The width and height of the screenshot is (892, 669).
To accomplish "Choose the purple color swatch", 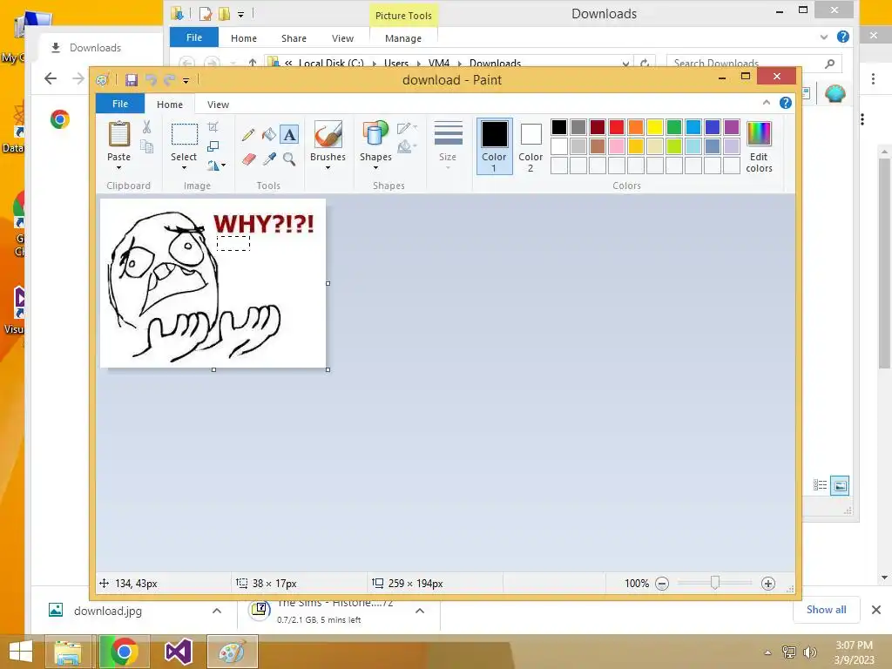I will [732, 127].
